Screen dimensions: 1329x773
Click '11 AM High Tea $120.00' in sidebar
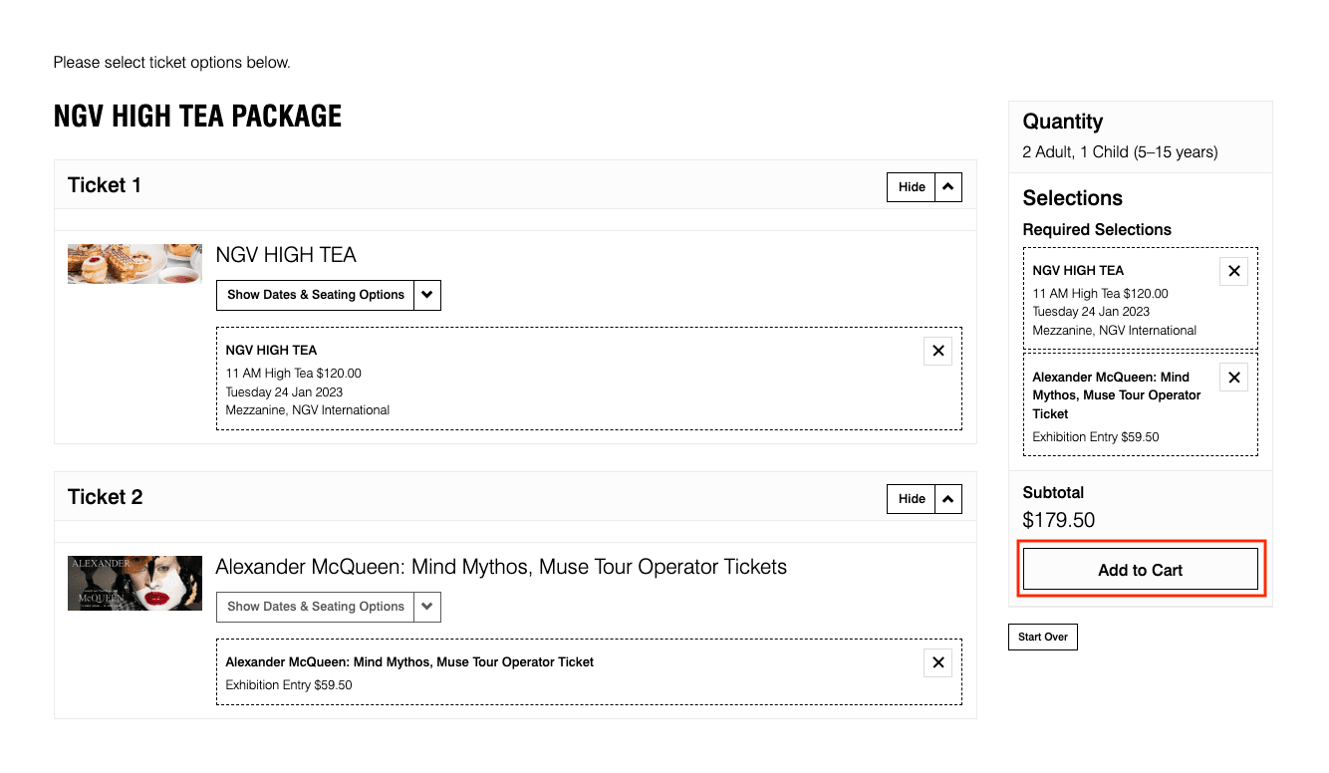point(1100,294)
